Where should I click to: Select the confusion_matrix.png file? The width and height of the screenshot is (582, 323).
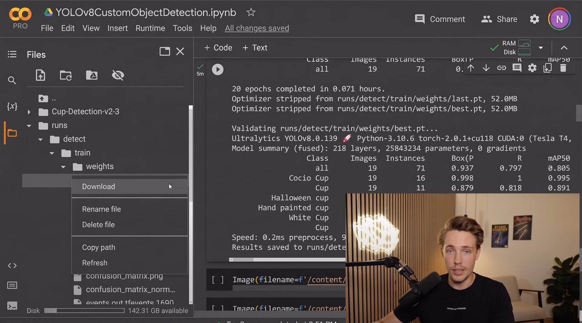tap(124, 276)
